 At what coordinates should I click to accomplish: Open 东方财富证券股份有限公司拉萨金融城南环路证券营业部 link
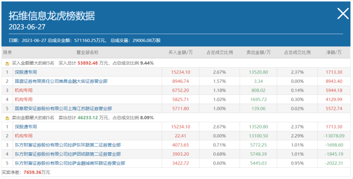pyautogui.click(x=70, y=163)
